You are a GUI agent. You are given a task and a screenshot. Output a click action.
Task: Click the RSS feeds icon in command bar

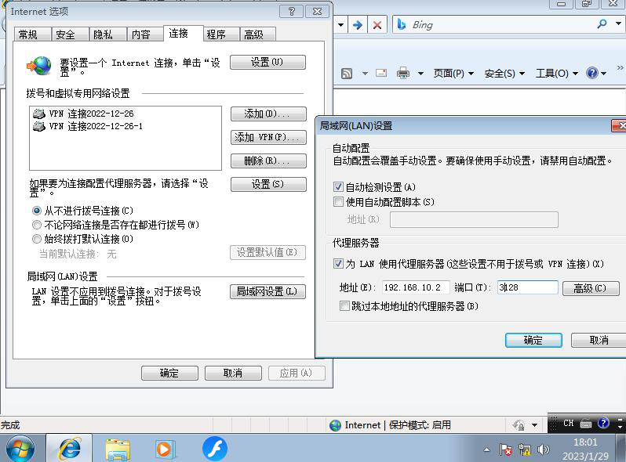pos(347,74)
